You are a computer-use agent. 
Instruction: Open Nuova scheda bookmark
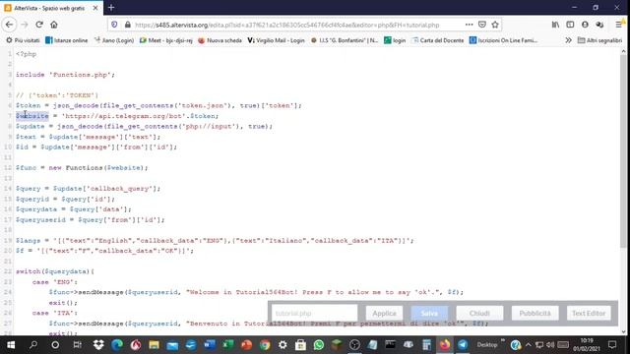coord(220,40)
